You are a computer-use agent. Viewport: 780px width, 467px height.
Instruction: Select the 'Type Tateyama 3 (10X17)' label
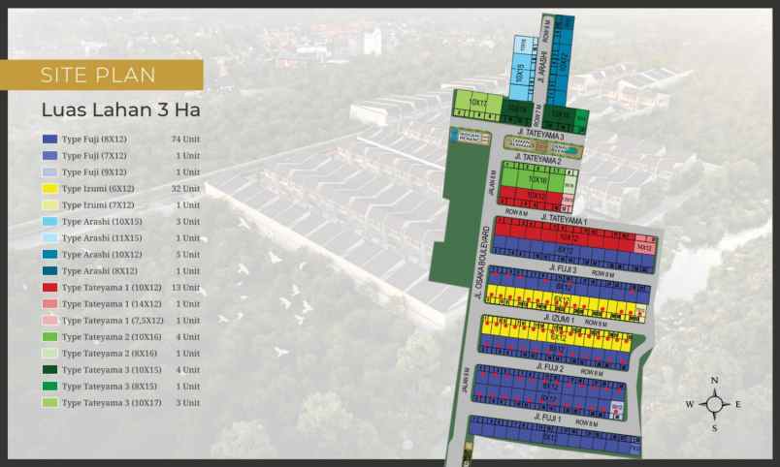112,402
